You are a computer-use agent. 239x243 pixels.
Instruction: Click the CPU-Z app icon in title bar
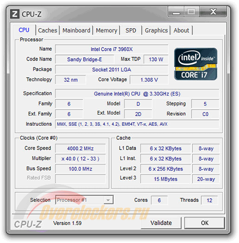pyautogui.click(x=15, y=14)
